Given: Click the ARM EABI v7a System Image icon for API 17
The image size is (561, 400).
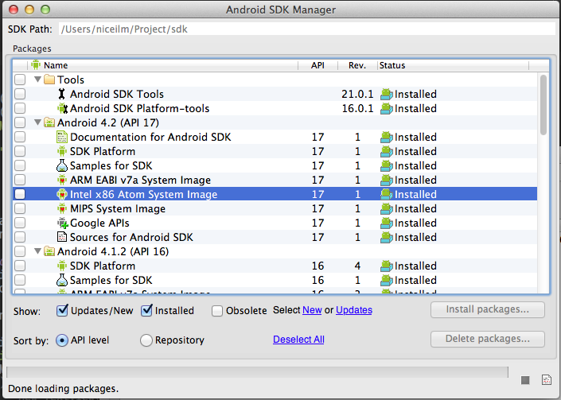Looking at the screenshot, I should [62, 180].
